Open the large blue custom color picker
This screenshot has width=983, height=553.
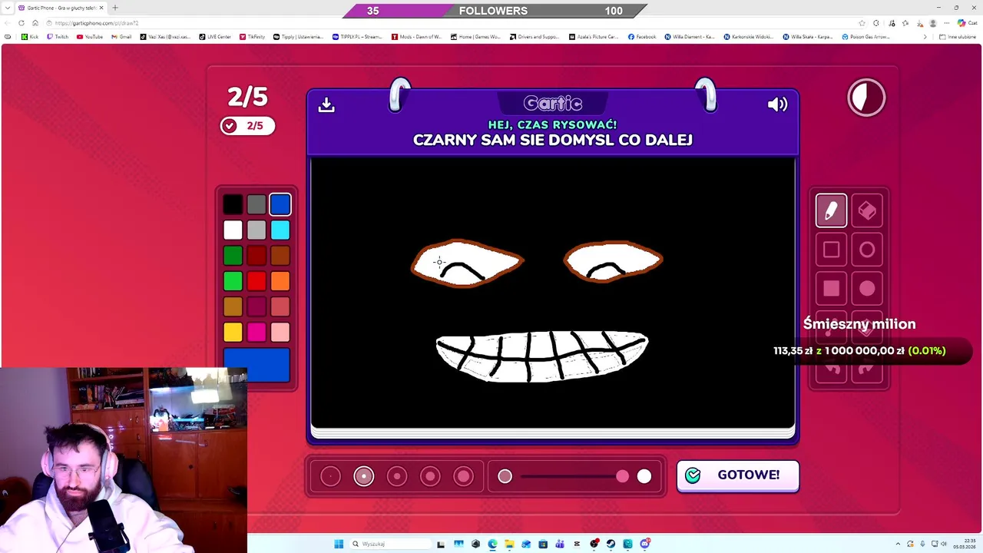coord(257,365)
